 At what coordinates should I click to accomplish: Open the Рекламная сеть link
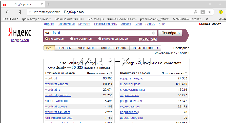[105, 24]
